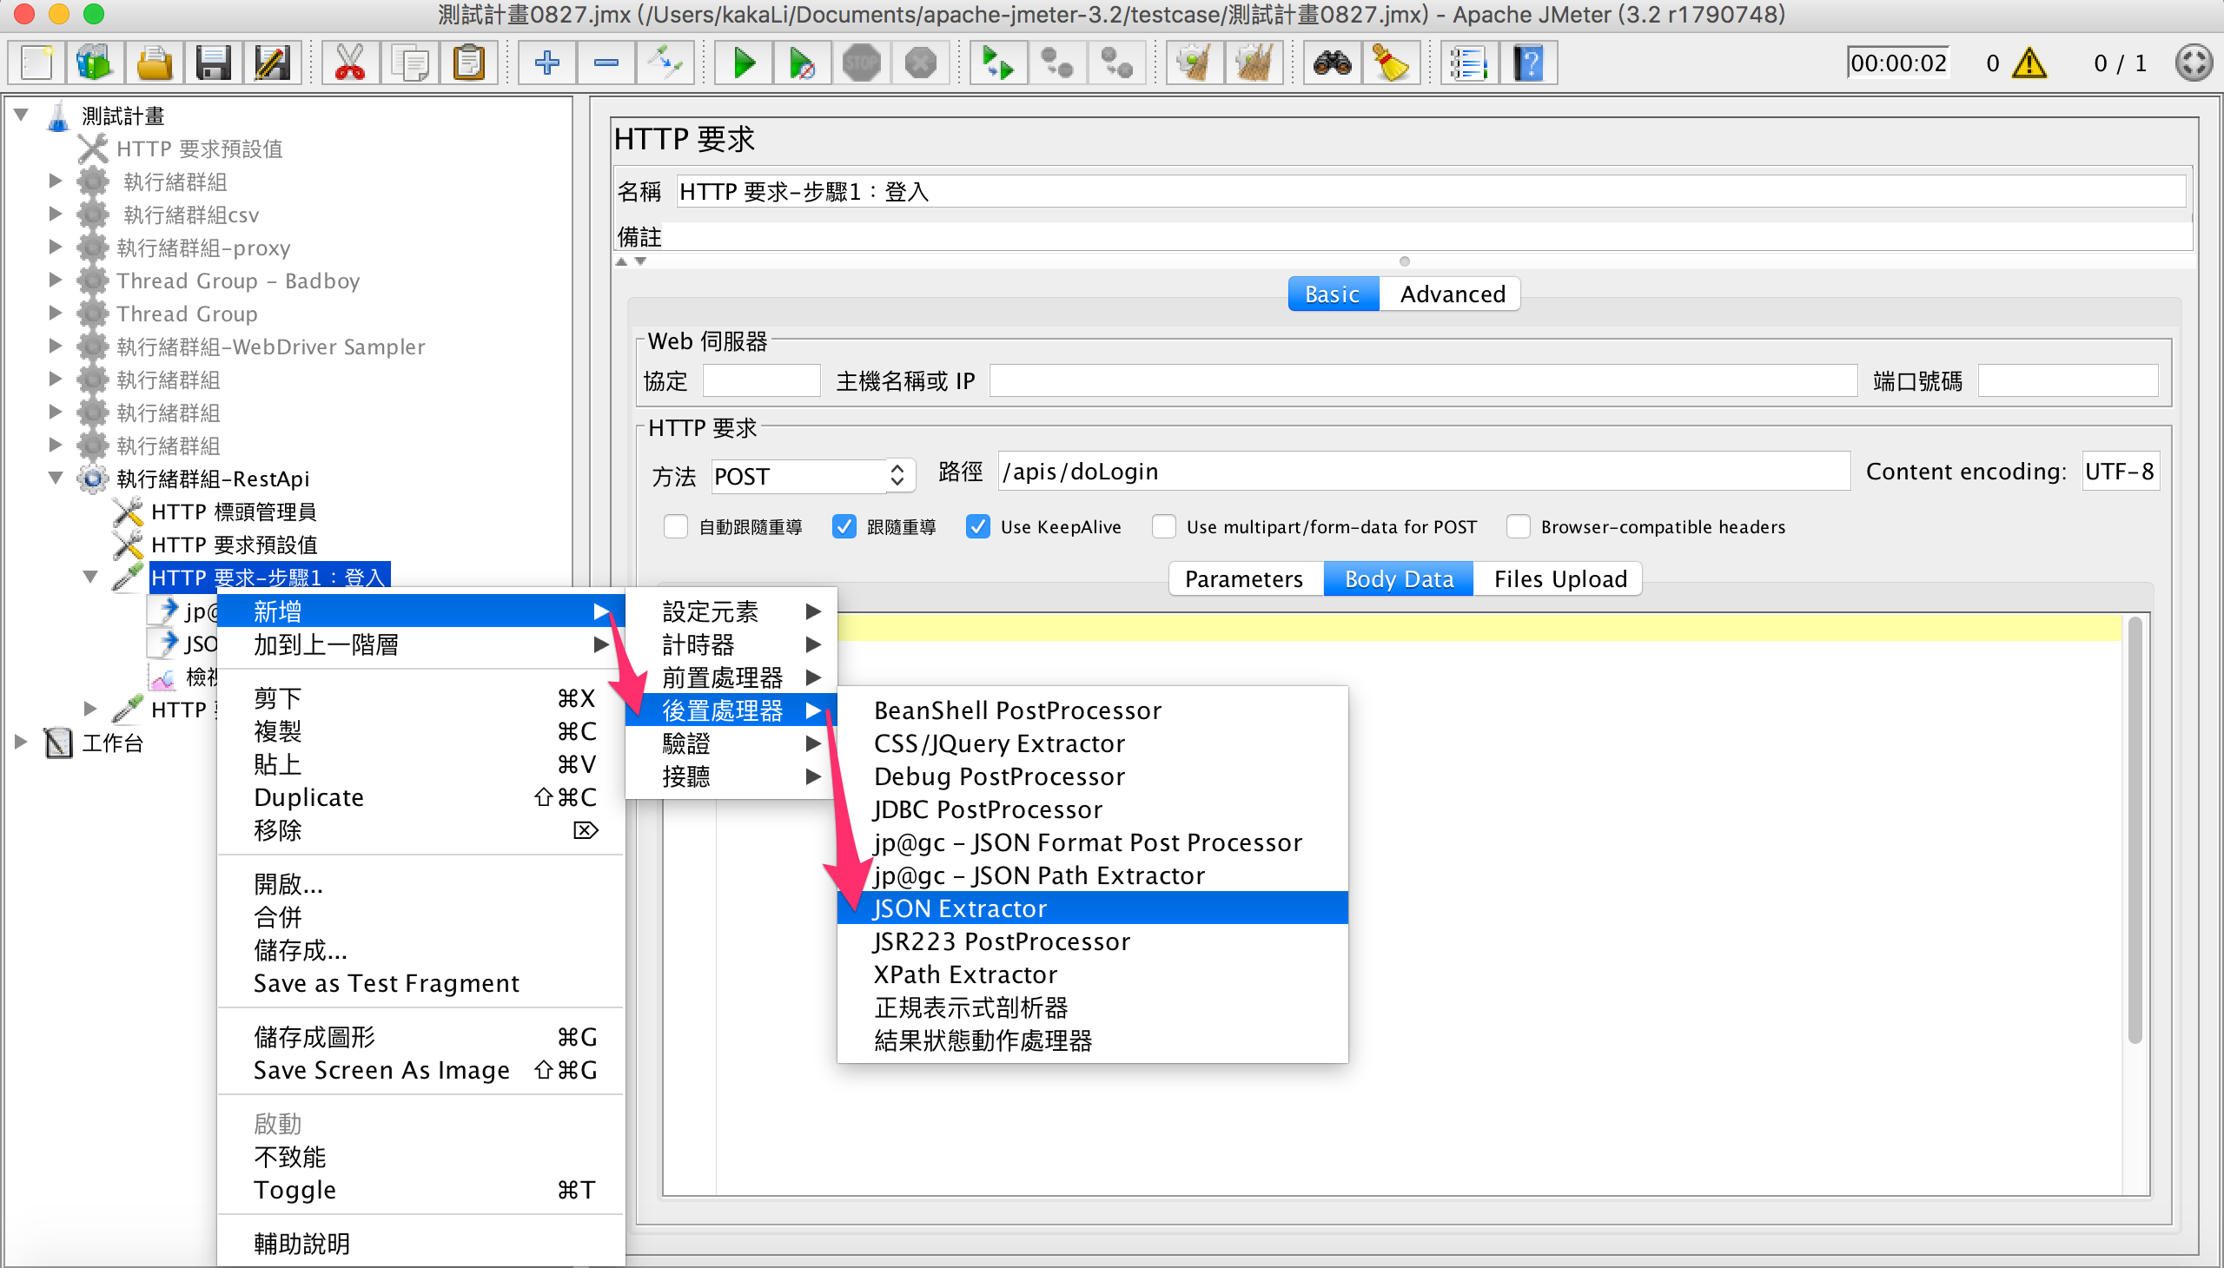This screenshot has height=1268, width=2224.
Task: Choose Duplicate from context menu
Action: pyautogui.click(x=420, y=797)
